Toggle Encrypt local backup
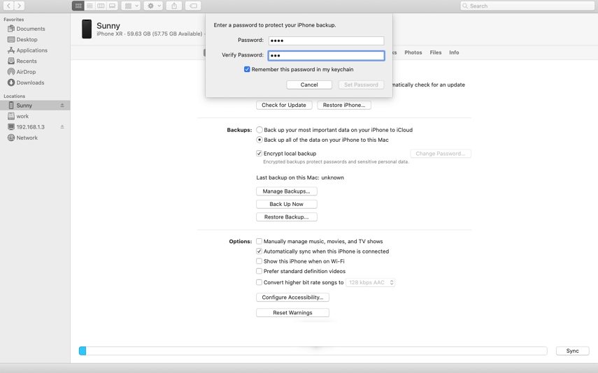 coord(259,154)
